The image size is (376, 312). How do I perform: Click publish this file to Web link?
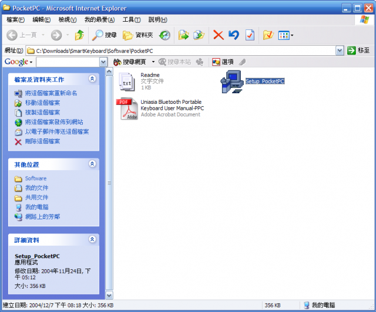(x=54, y=122)
